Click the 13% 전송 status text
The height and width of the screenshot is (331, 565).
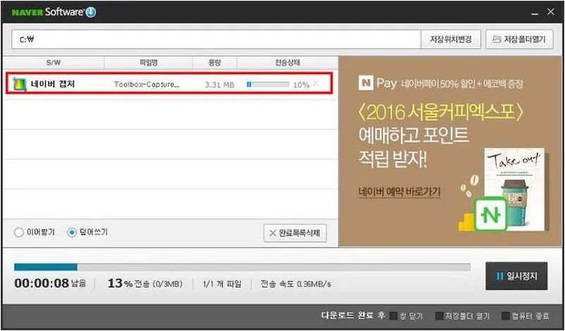click(145, 284)
